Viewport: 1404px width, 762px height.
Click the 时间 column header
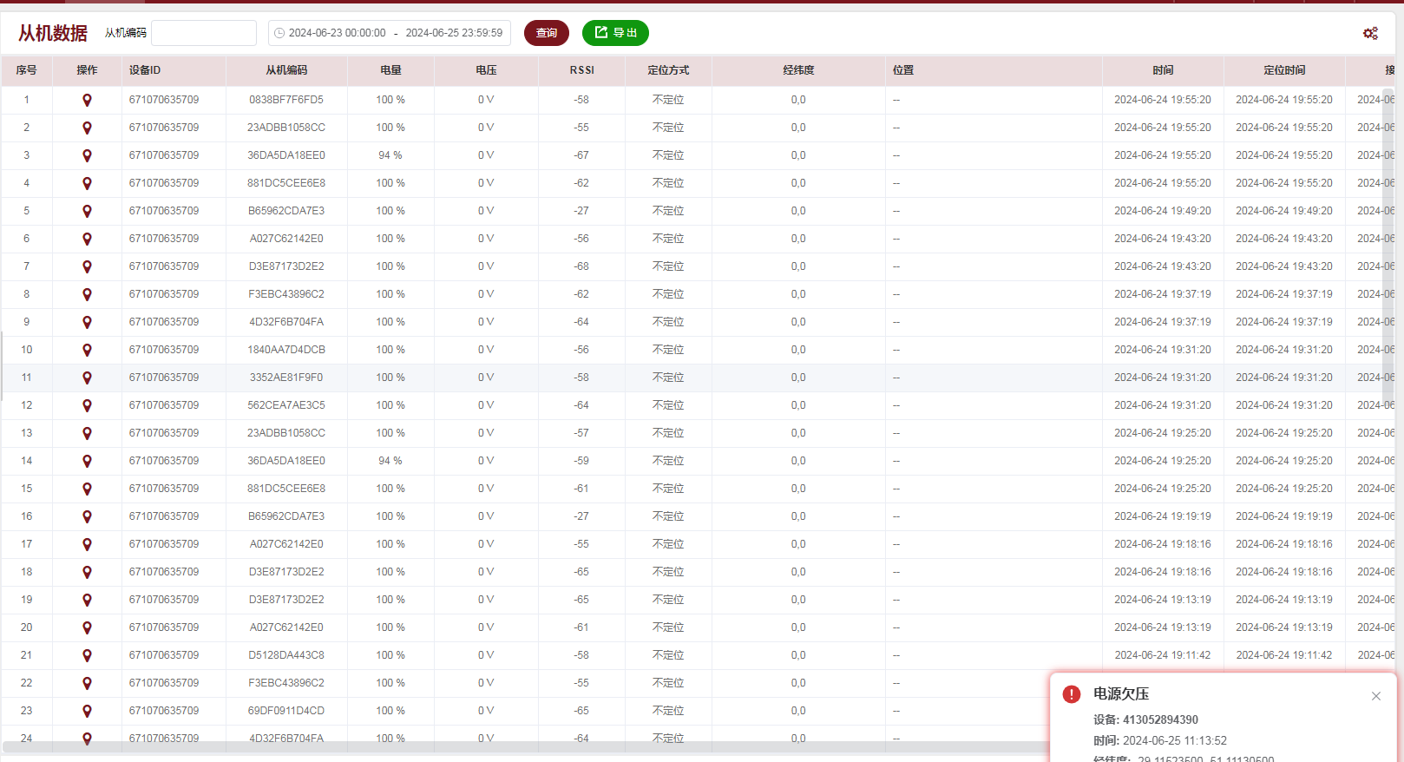(1163, 70)
